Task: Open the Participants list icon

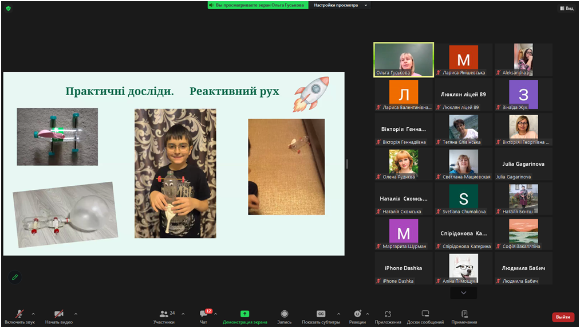Action: click(x=164, y=314)
